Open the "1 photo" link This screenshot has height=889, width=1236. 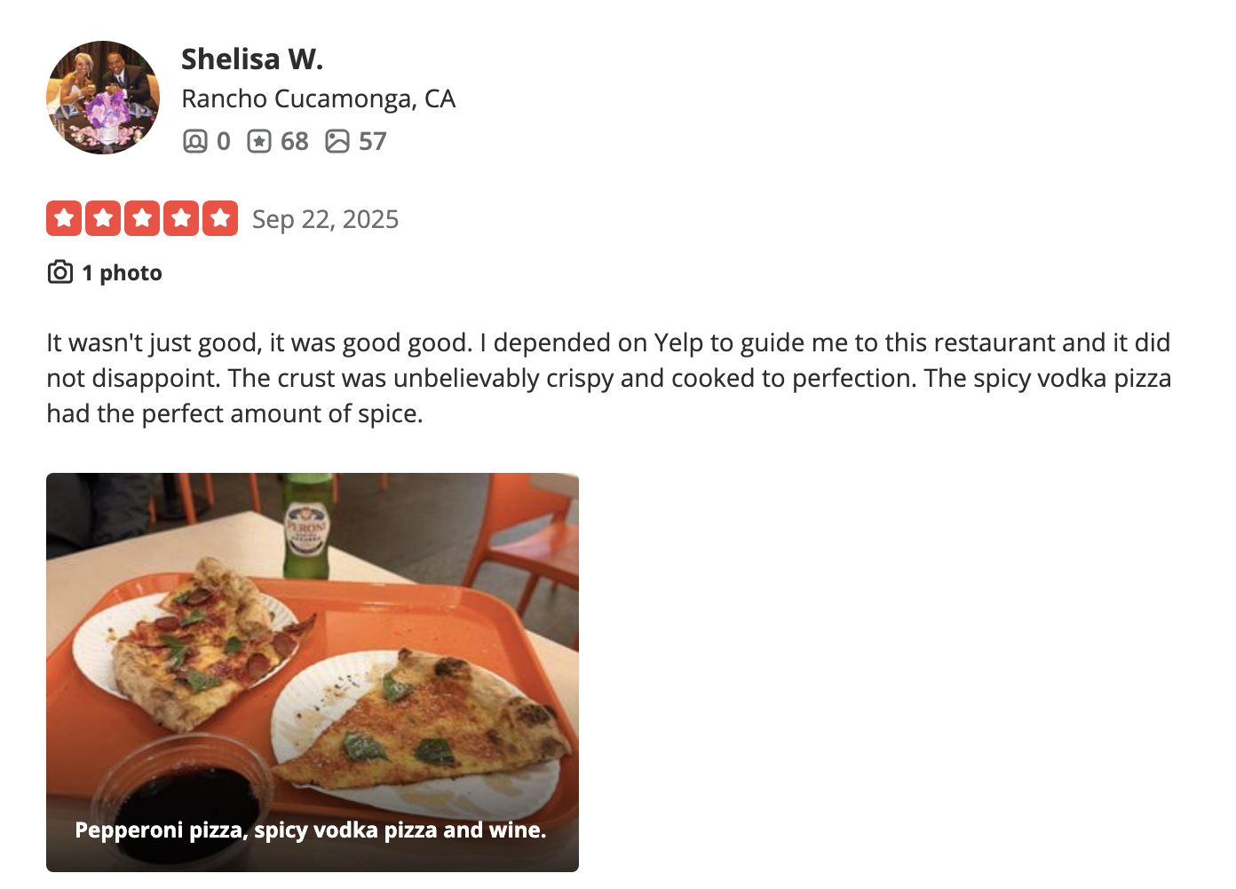(x=122, y=272)
